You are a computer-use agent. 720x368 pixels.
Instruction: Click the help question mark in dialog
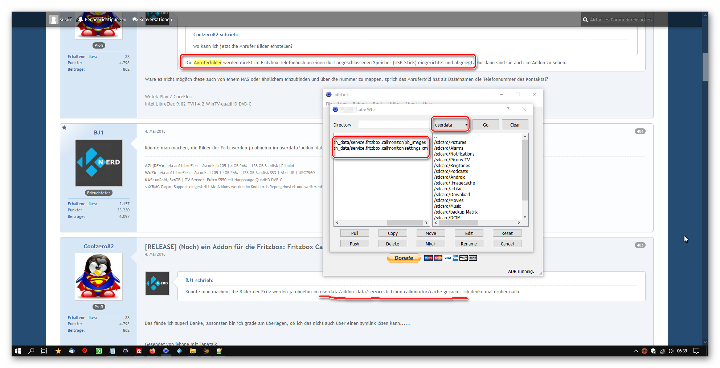click(508, 109)
